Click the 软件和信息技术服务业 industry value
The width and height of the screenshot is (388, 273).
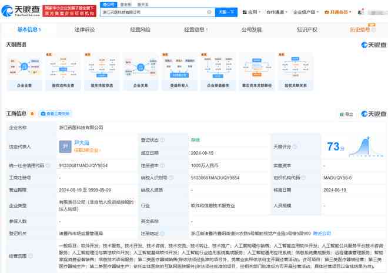point(213,205)
